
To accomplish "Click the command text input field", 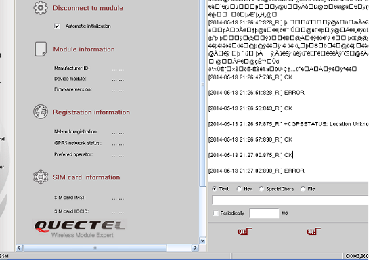I will click(x=290, y=200).
